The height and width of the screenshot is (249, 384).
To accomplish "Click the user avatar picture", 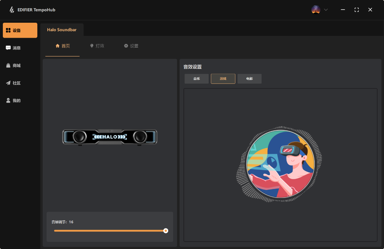I will [x=316, y=10].
